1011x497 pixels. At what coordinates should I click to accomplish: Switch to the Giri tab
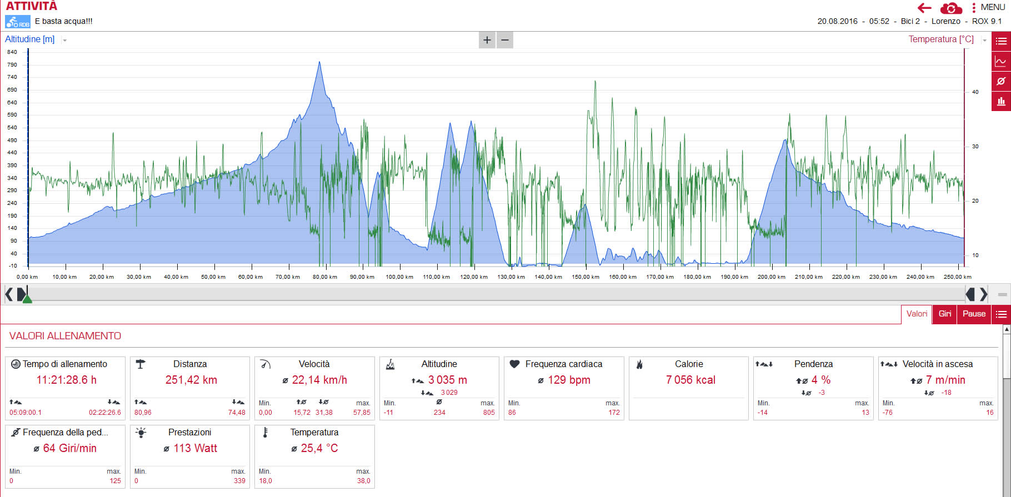pyautogui.click(x=945, y=314)
